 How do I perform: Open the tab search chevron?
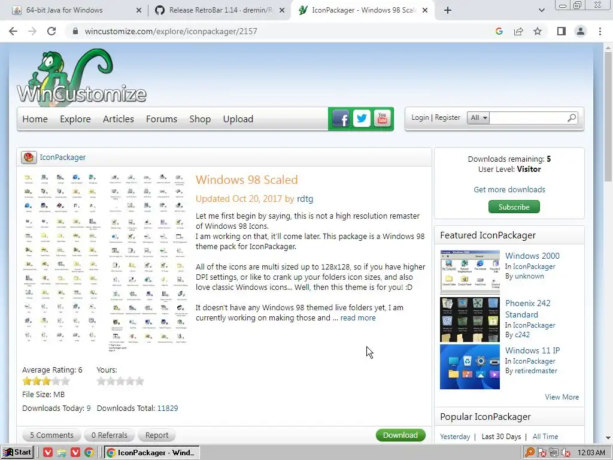[x=541, y=10]
